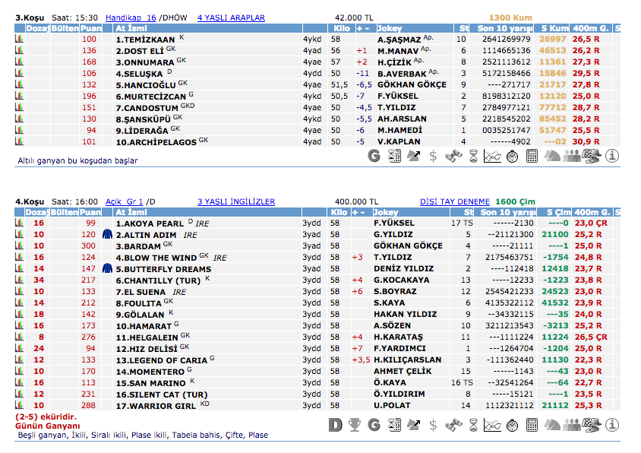Open the line graph icon under race 4

(492, 424)
